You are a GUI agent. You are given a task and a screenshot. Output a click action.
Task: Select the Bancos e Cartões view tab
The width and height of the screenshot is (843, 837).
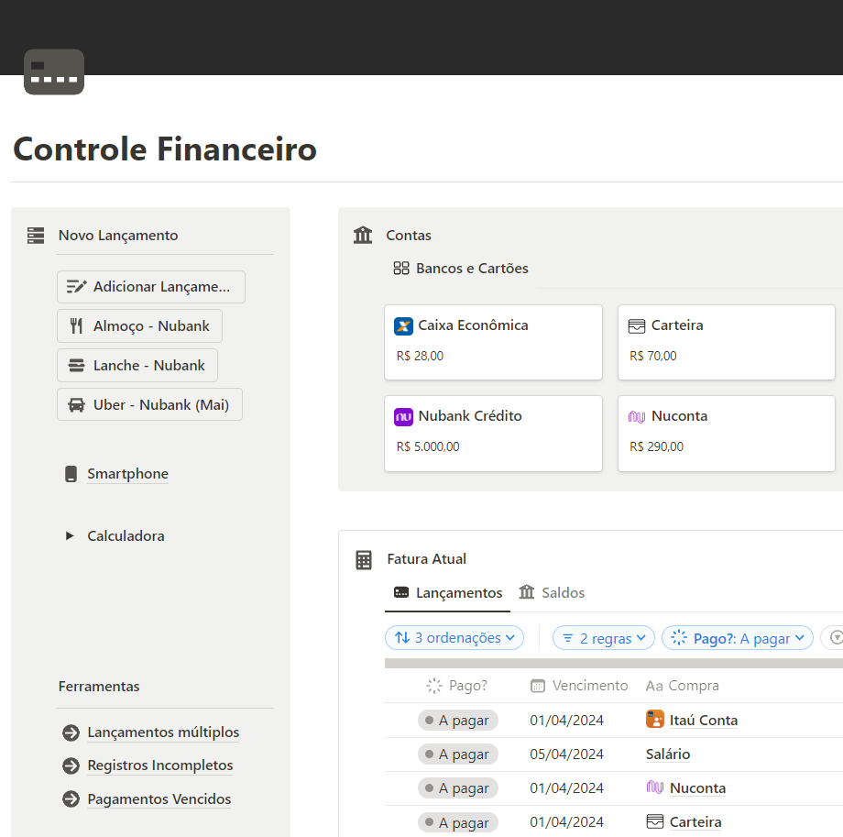[x=461, y=269]
